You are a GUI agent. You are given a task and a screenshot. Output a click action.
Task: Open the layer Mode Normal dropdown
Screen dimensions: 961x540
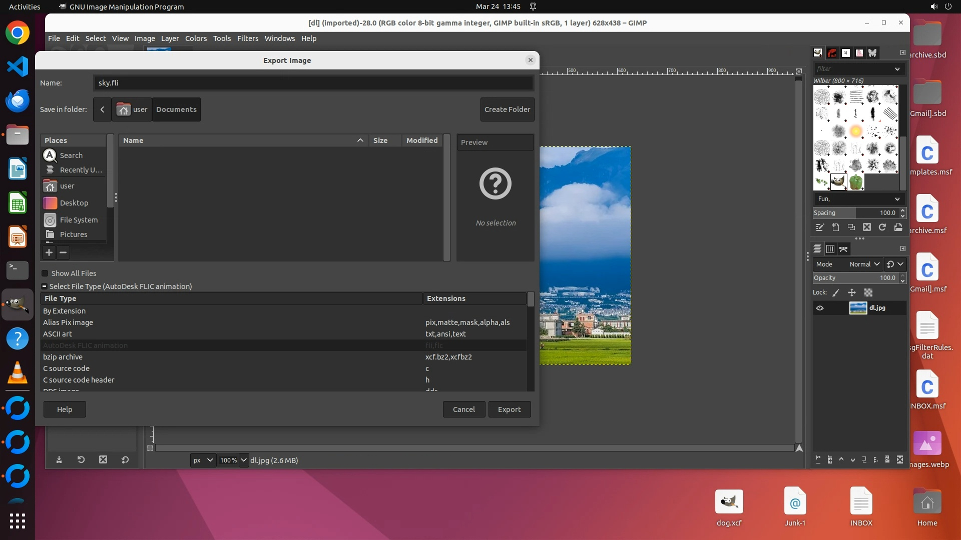pos(863,264)
